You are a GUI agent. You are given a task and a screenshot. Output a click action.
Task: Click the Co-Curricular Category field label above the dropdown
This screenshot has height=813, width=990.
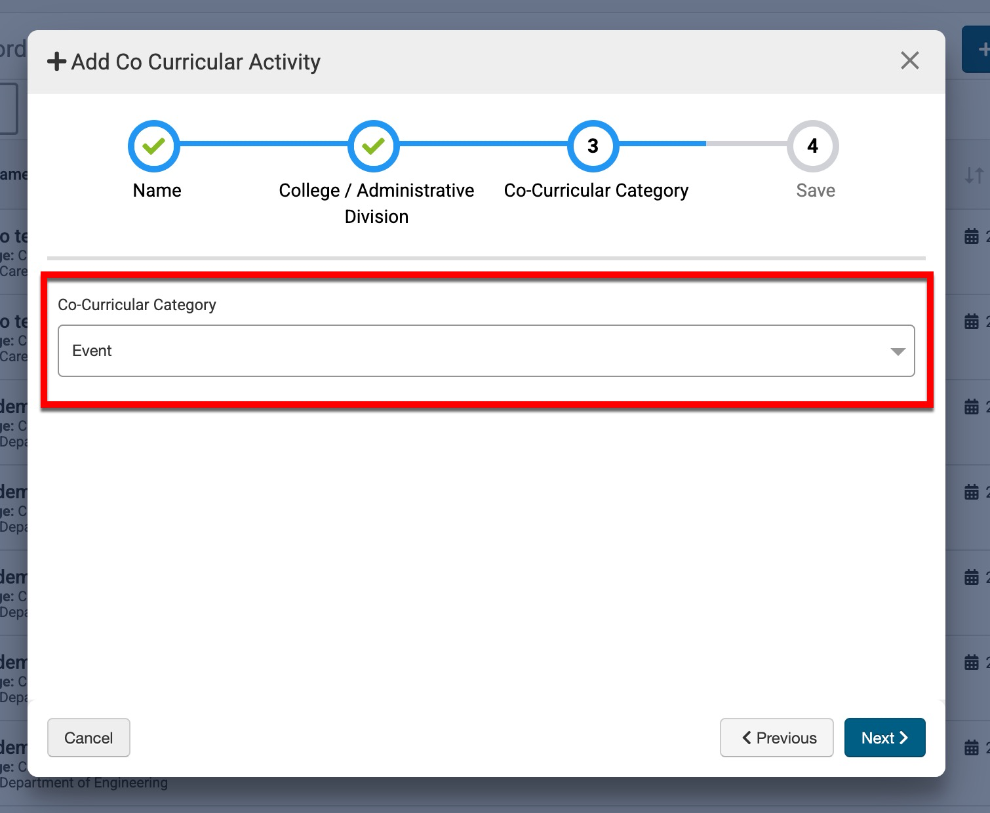(137, 305)
